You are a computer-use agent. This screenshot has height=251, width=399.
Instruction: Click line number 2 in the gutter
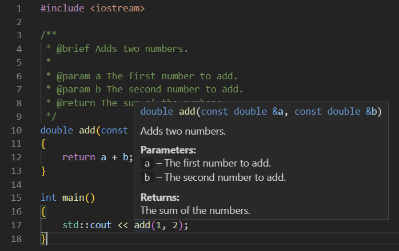(x=19, y=22)
